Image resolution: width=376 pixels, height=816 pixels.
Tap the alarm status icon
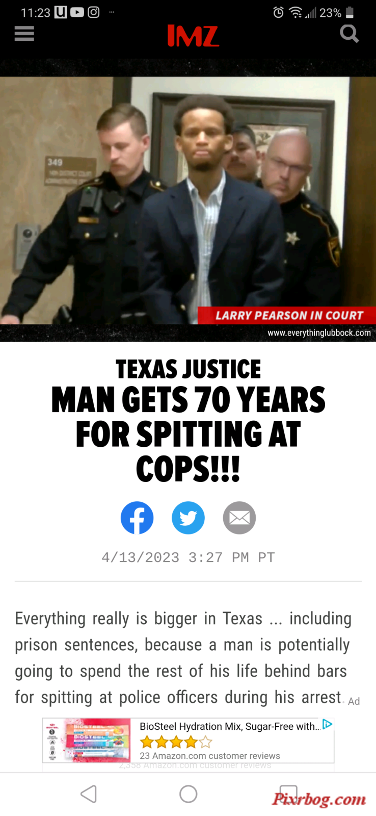(x=278, y=12)
